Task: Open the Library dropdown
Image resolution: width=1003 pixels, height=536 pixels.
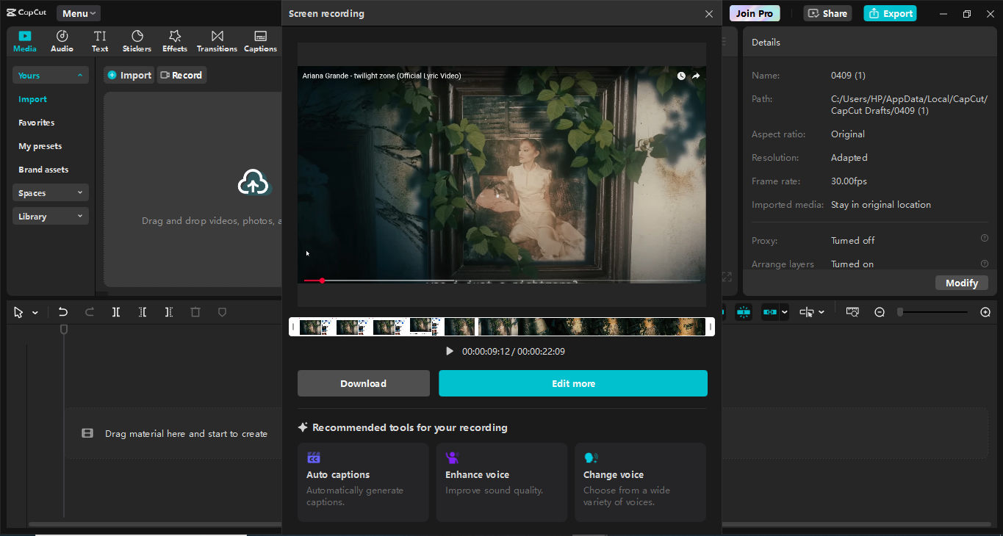Action: 50,215
